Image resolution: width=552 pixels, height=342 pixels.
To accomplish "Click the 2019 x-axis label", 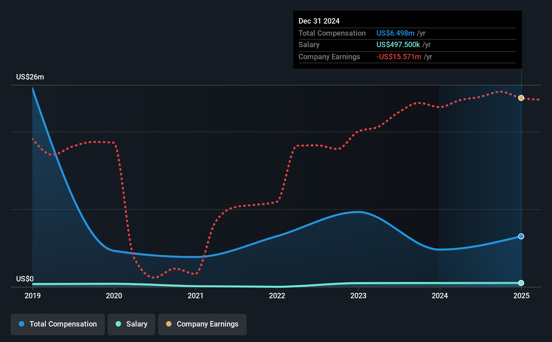I will pyautogui.click(x=33, y=296).
